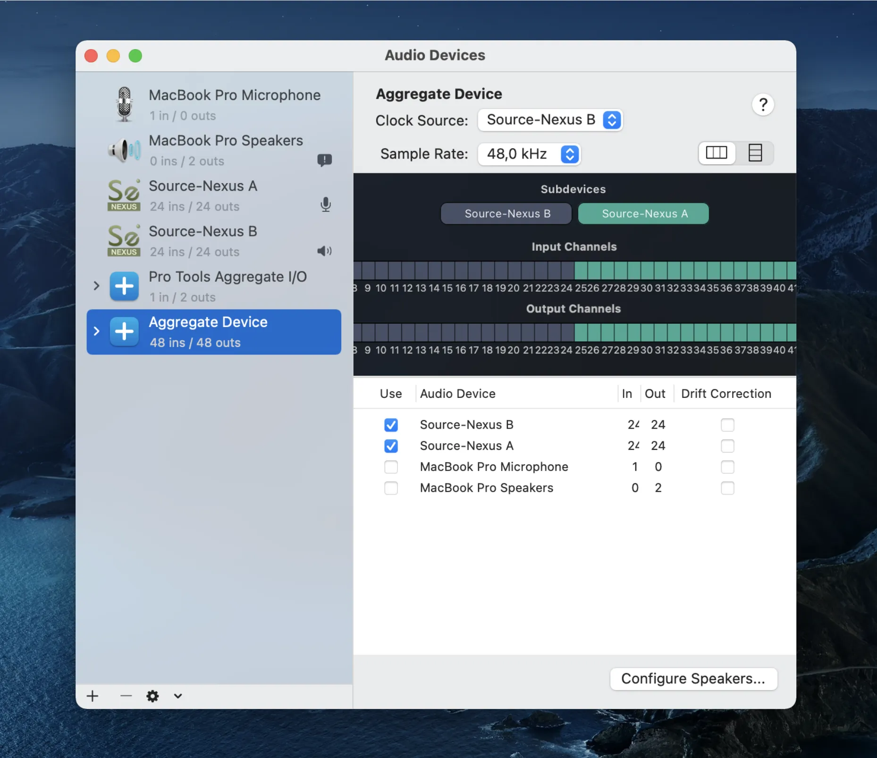Screen dimensions: 877x758
Task: Click the "1 in / 2 outs" channel count
Action: pyautogui.click(x=183, y=297)
